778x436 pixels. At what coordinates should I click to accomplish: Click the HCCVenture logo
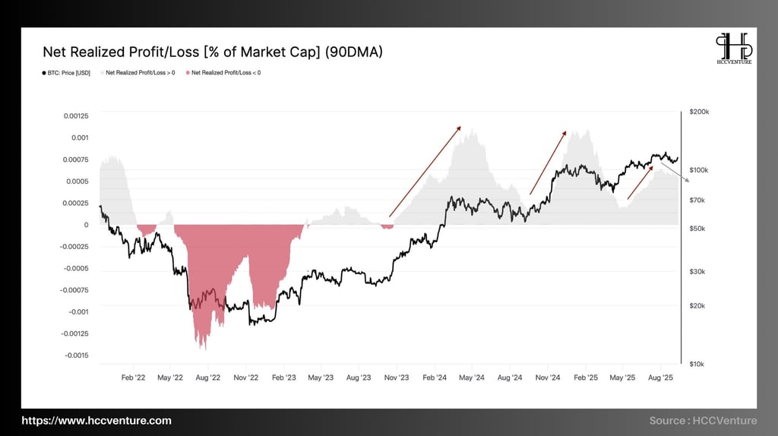click(734, 48)
